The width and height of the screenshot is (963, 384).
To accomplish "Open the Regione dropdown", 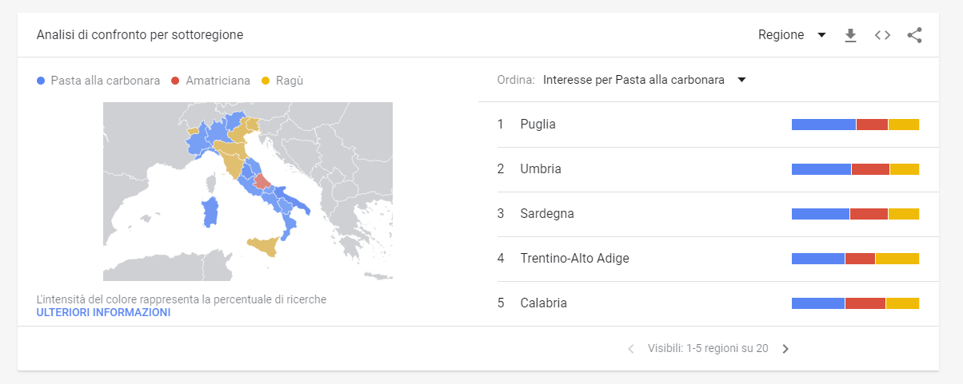I will [x=792, y=35].
